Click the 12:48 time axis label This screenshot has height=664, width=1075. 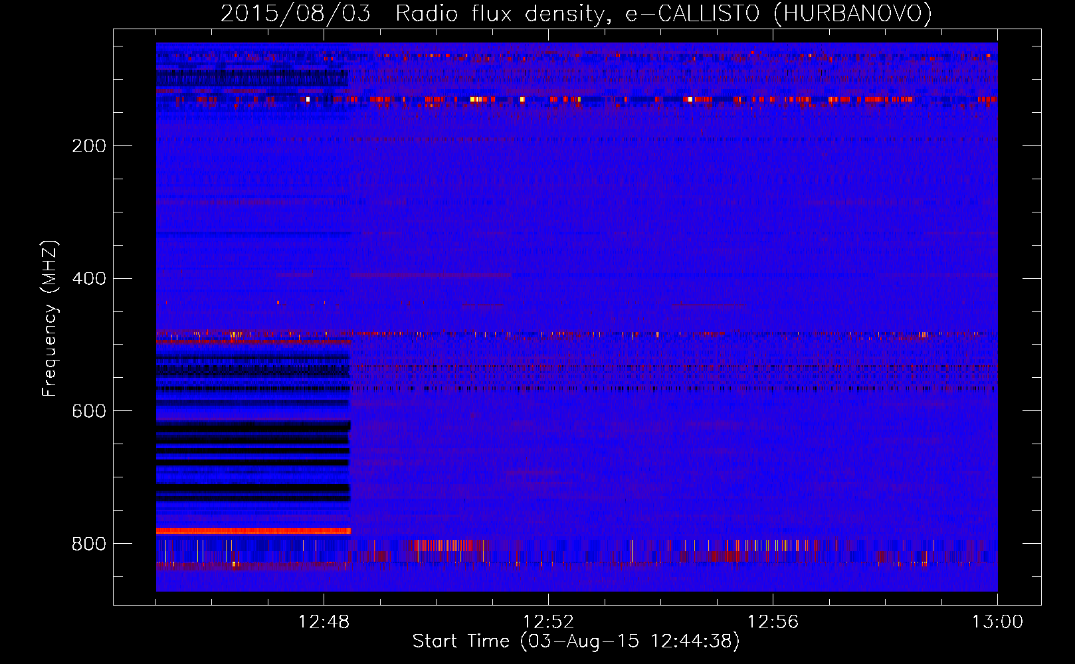[x=324, y=622]
